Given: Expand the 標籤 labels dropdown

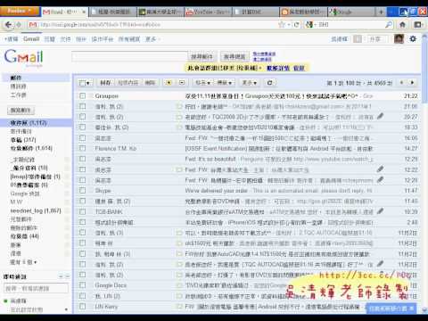Looking at the screenshot, I should tap(225, 83).
